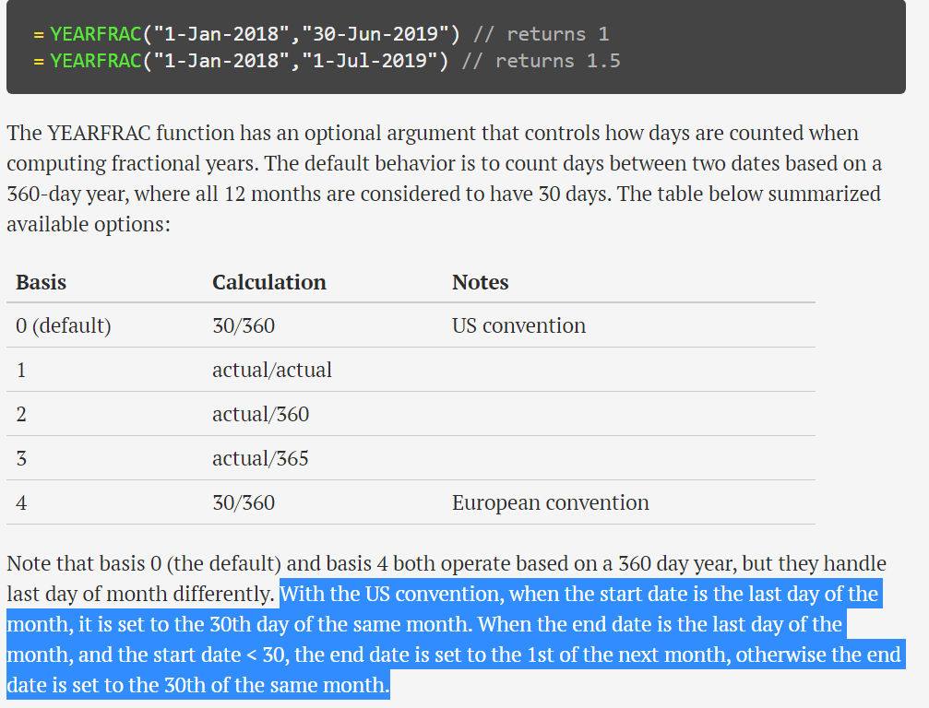This screenshot has height=708, width=929.
Task: Select the "actual/360" calculation cell
Action: pyautogui.click(x=261, y=415)
